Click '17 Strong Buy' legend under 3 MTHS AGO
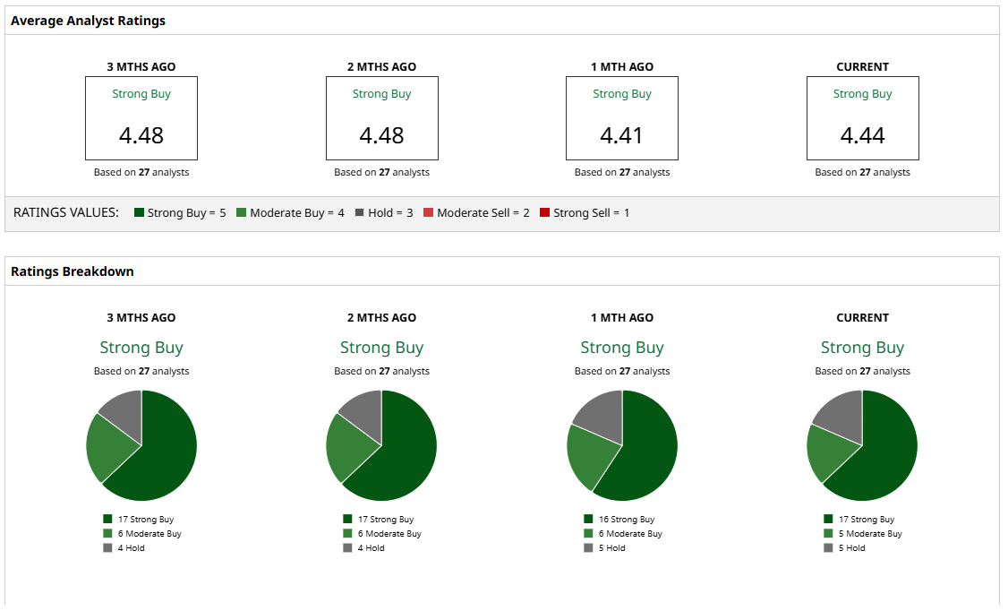Screen dimensions: 1008x611 click(x=139, y=519)
